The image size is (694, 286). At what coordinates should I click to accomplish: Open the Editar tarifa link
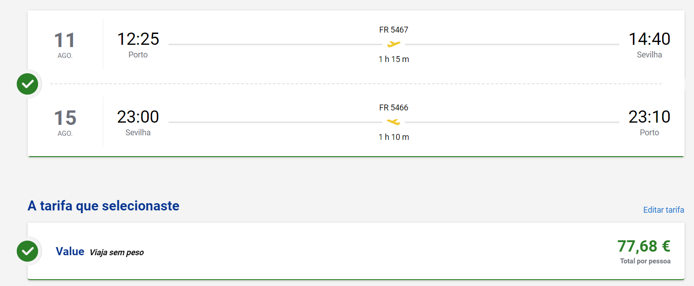664,210
